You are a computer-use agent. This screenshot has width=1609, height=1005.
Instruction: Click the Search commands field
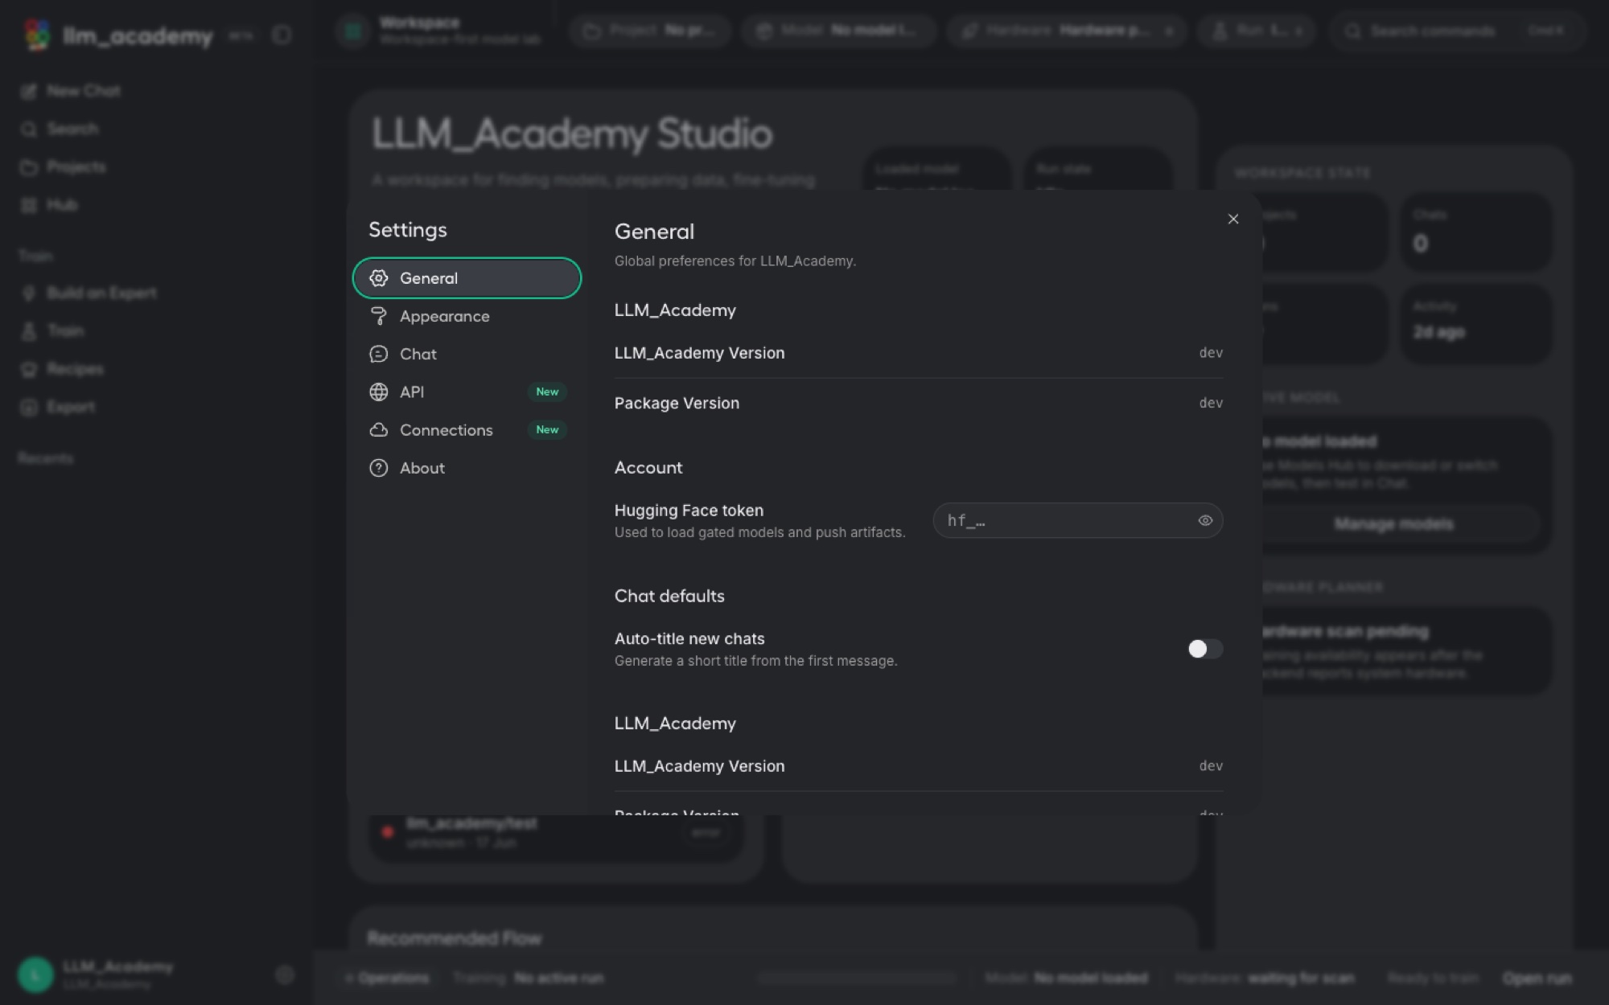point(1458,31)
